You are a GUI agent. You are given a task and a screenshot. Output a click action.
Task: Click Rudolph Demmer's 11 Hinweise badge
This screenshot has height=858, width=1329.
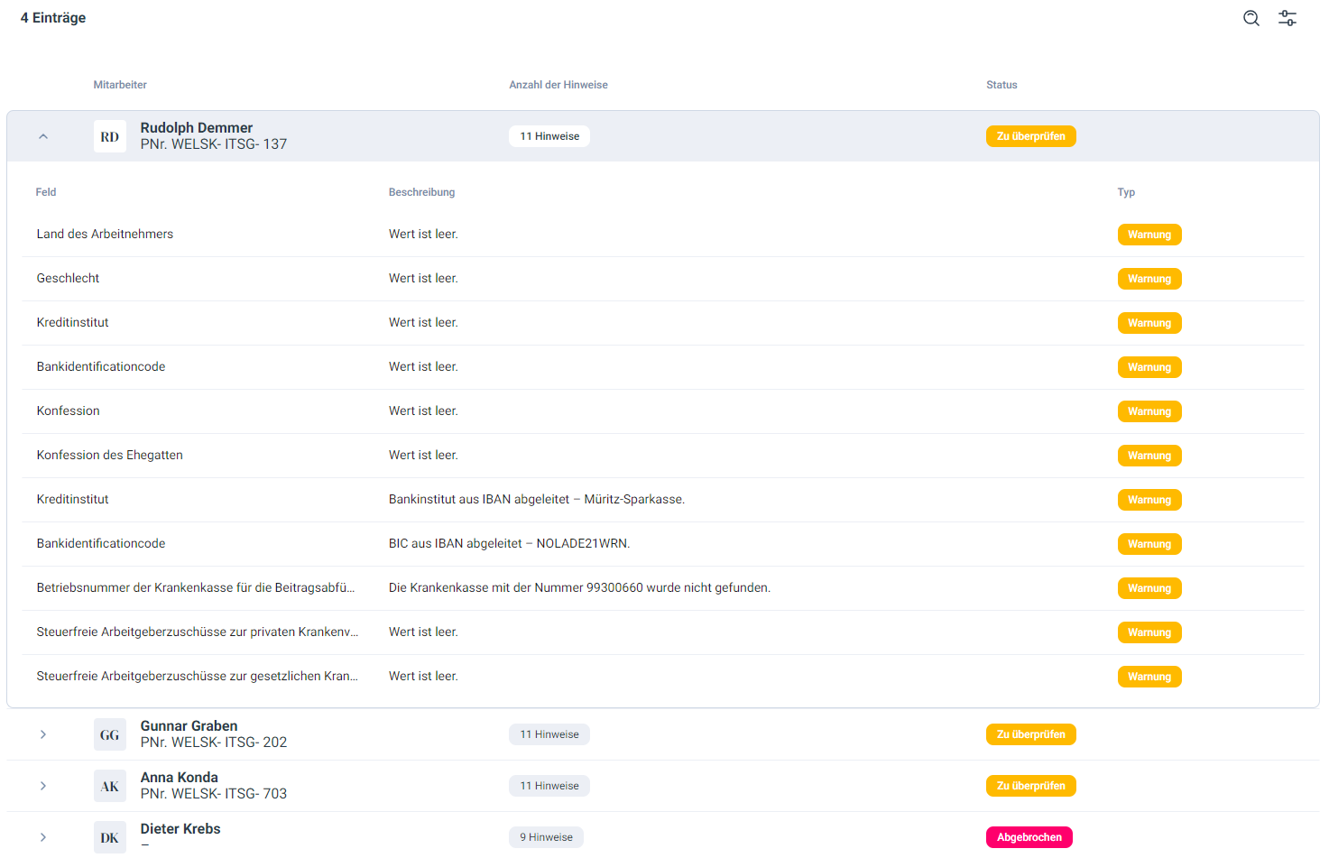(x=549, y=136)
